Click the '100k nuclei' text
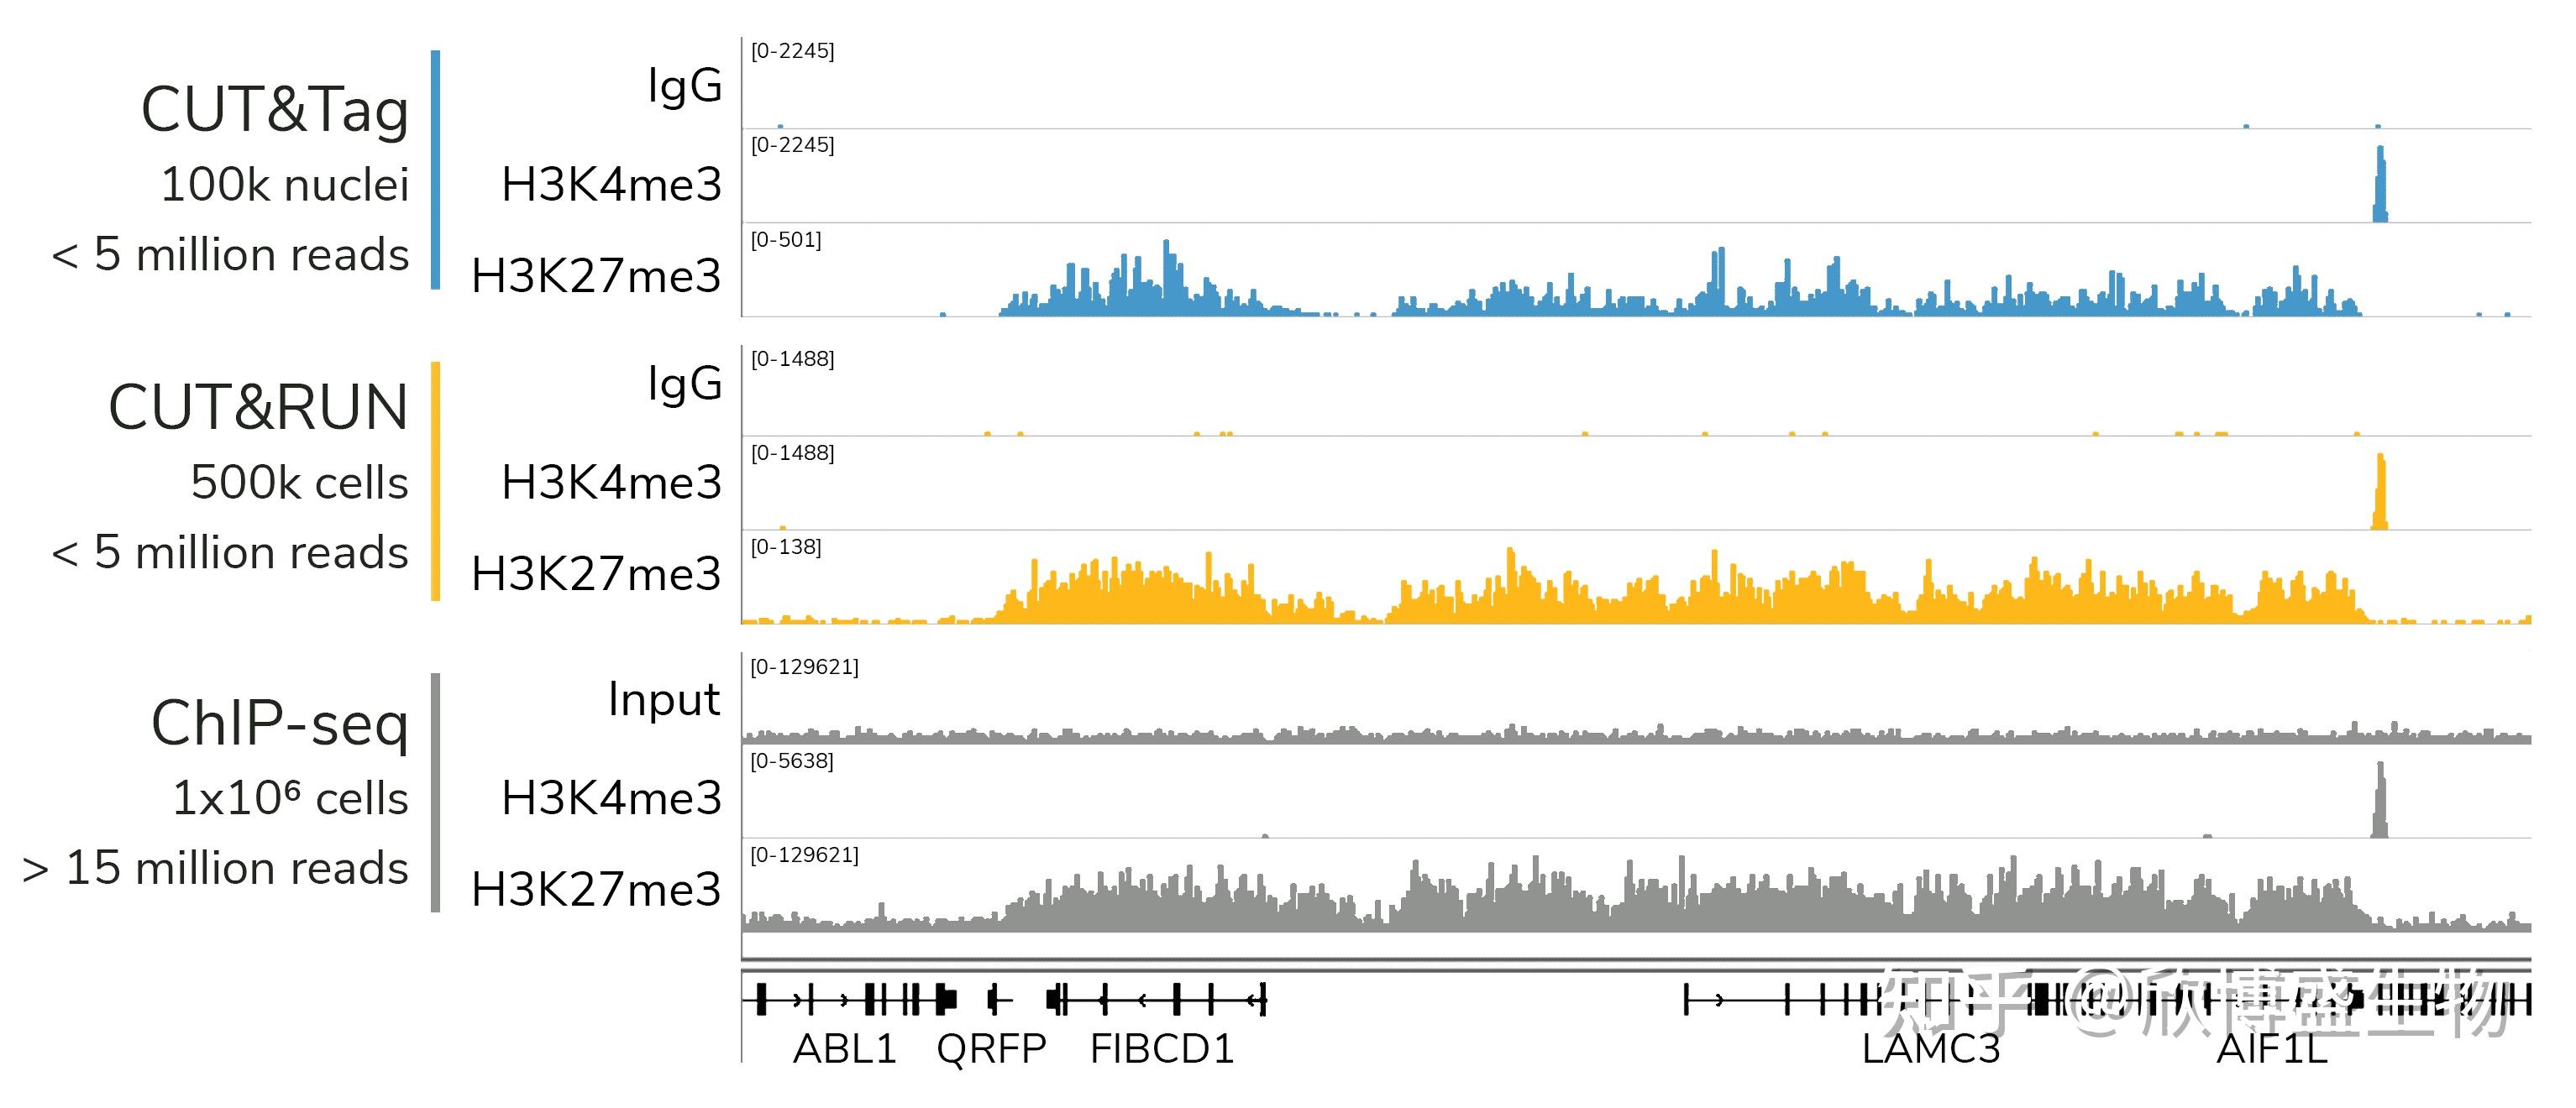Image resolution: width=2576 pixels, height=1108 pixels. [285, 185]
